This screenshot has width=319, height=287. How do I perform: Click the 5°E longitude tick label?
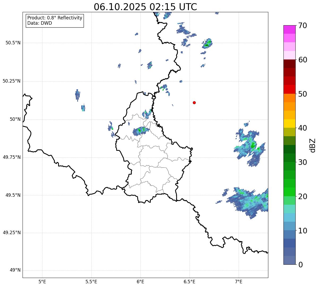click(42, 281)
